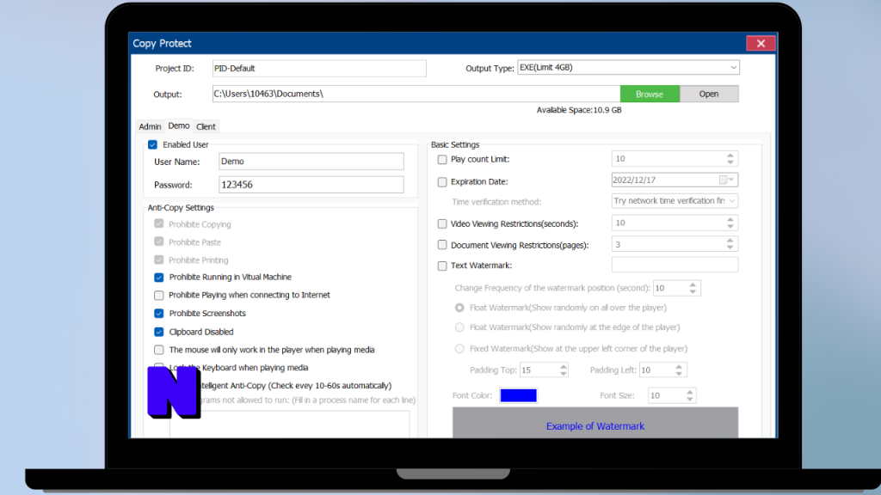Toggle the Prohibite Screenshots checkbox
The image size is (881, 495).
coord(159,313)
